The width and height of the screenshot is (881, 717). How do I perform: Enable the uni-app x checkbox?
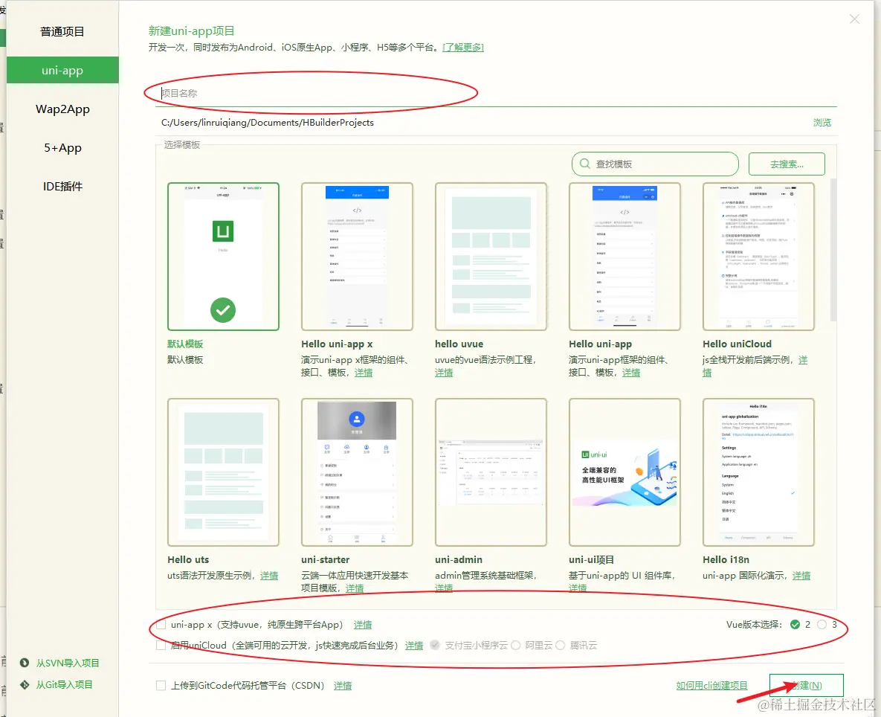coord(161,625)
